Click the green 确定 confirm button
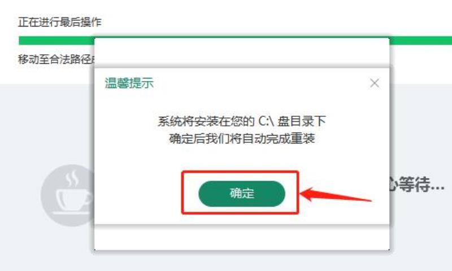The height and width of the screenshot is (271, 452). [x=242, y=194]
